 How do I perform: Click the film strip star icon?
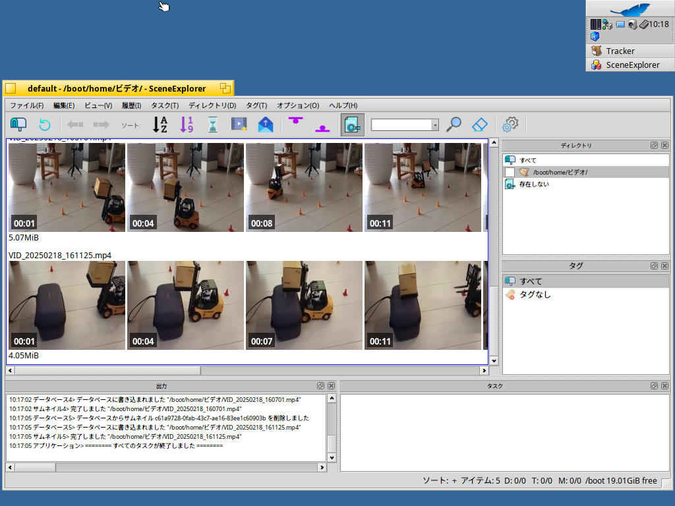pyautogui.click(x=239, y=125)
